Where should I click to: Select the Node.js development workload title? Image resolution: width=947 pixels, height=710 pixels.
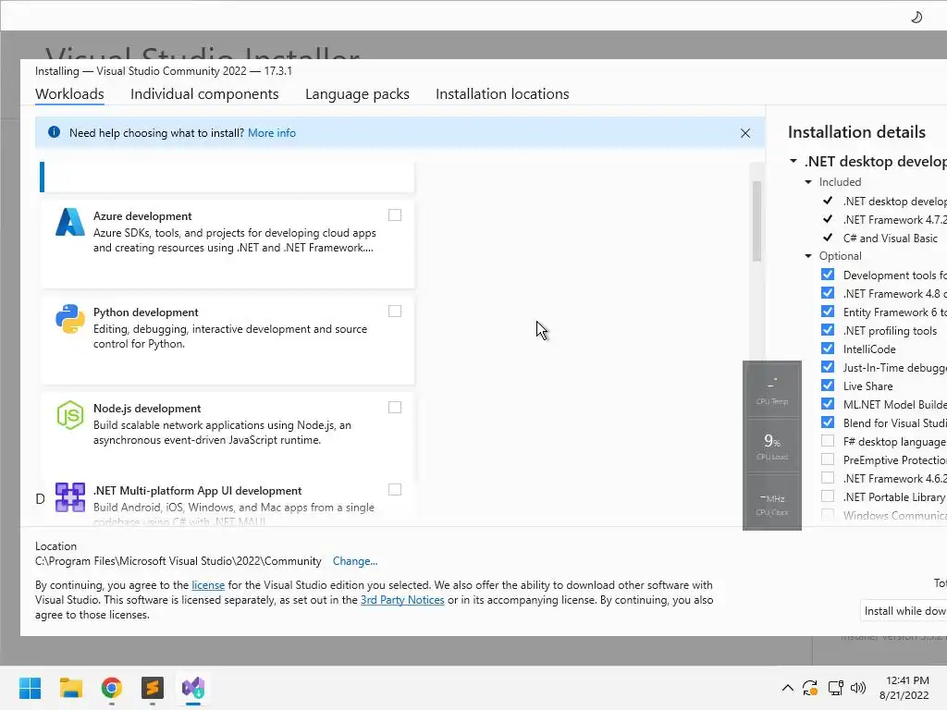[x=147, y=409]
